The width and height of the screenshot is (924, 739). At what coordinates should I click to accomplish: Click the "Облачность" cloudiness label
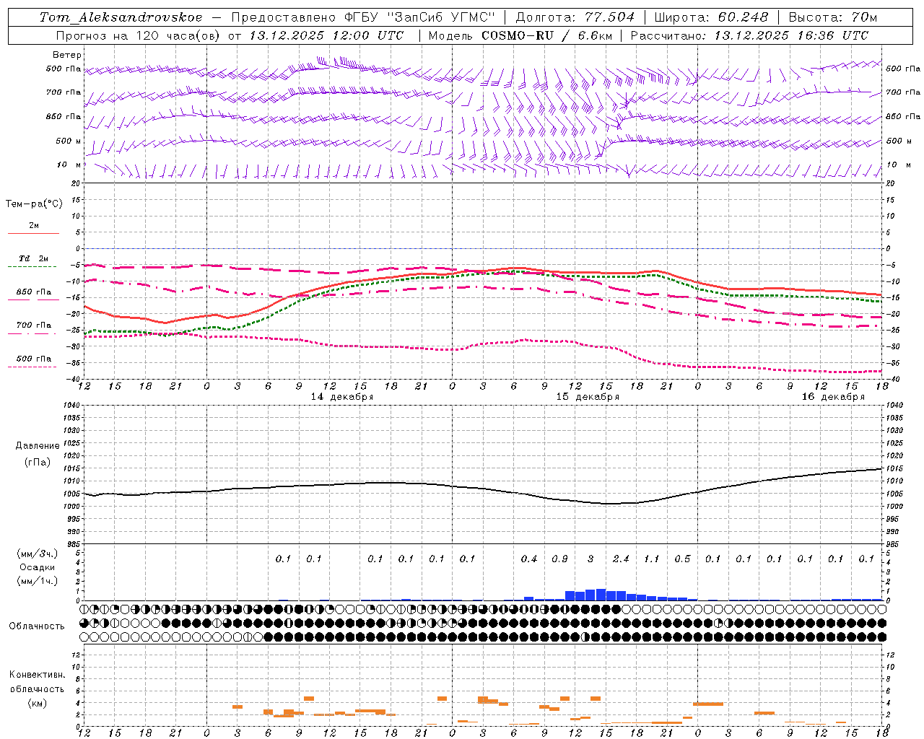37,626
